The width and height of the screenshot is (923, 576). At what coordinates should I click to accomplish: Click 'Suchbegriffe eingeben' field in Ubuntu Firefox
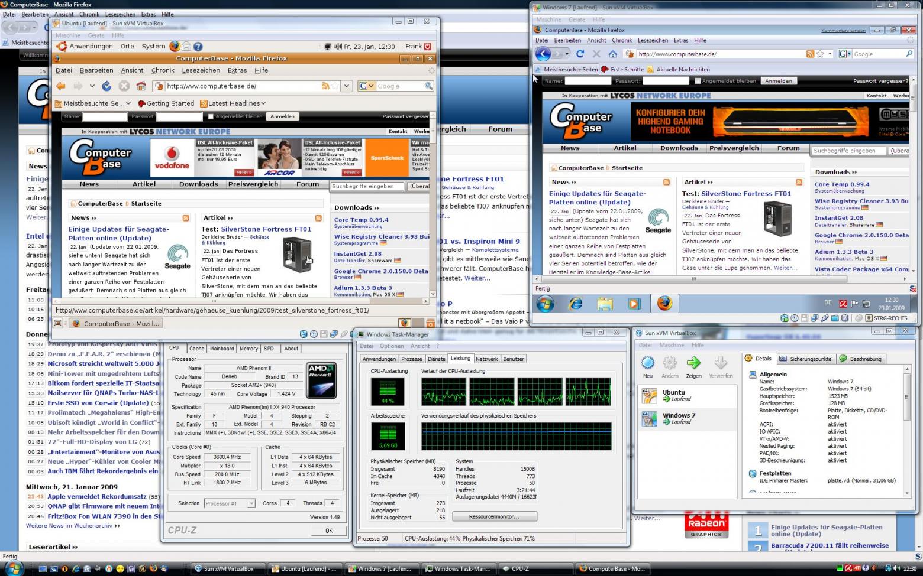coord(367,186)
